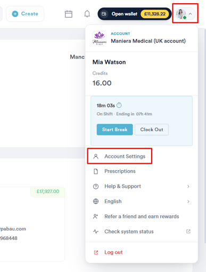206x272 pixels.
Task: Open the English language menu item
Action: coord(142,202)
